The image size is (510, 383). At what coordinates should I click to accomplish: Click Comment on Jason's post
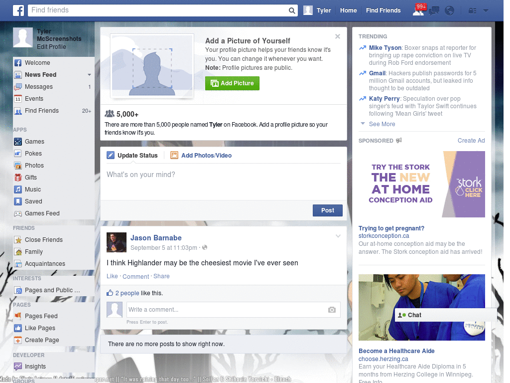pos(135,276)
